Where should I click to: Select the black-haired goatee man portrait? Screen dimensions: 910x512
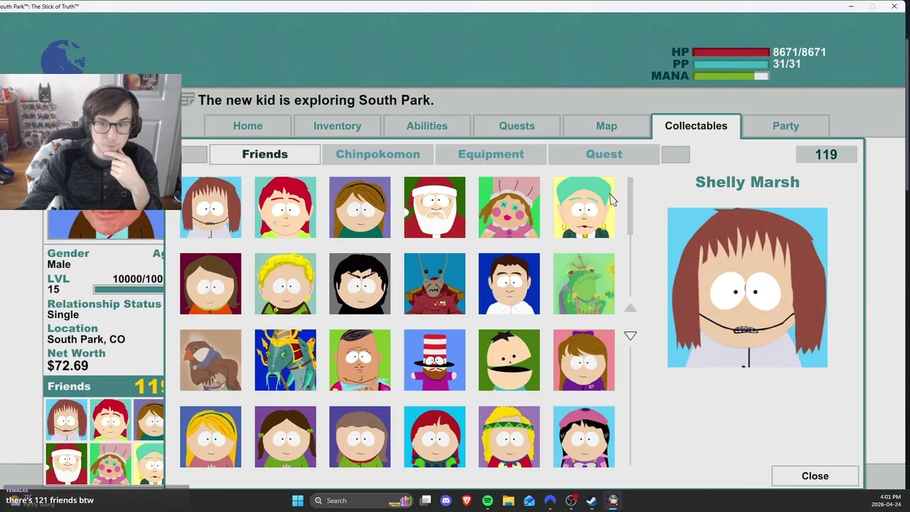pyautogui.click(x=360, y=284)
